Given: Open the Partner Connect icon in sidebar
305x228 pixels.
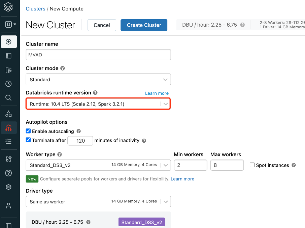Looking at the screenshot, I should pos(8,159).
